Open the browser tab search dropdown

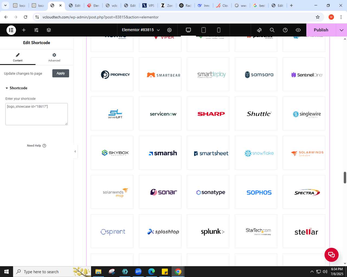tap(5, 5)
